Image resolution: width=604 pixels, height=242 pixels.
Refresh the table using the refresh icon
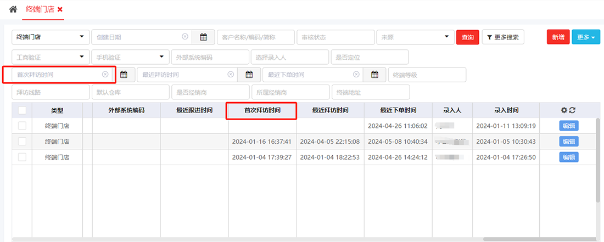coord(572,110)
